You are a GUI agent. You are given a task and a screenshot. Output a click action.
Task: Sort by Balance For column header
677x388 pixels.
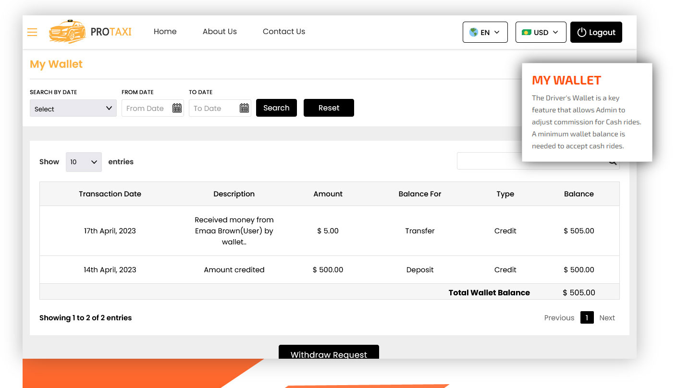point(420,194)
